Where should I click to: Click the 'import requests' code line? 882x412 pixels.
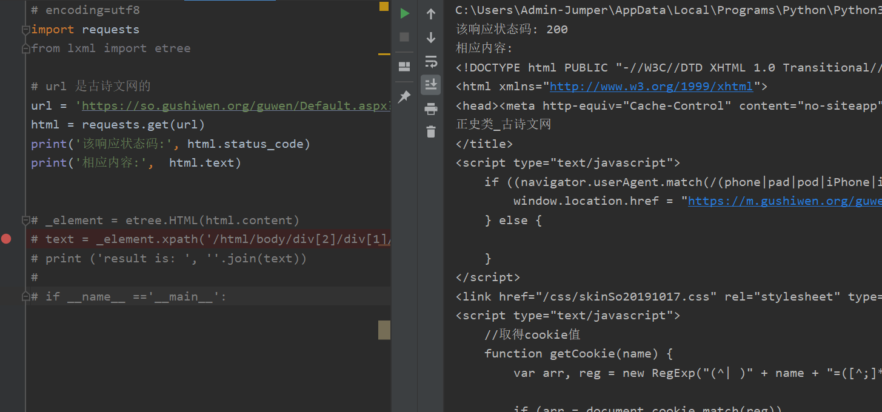[85, 30]
